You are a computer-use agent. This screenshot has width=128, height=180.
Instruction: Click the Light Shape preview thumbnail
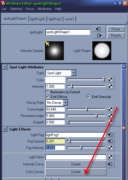coord(102,51)
